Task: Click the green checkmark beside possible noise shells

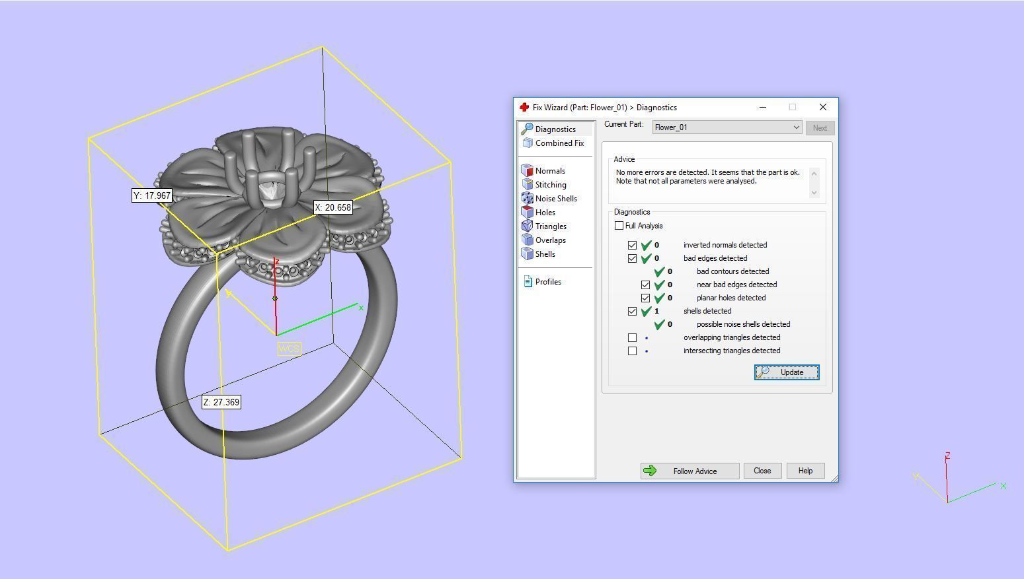Action: pos(660,324)
